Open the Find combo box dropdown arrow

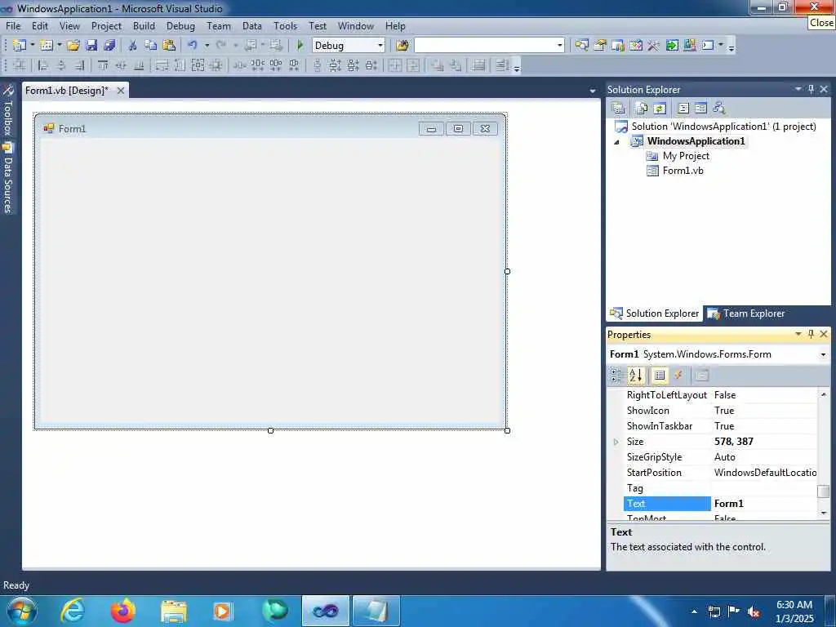pyautogui.click(x=560, y=46)
